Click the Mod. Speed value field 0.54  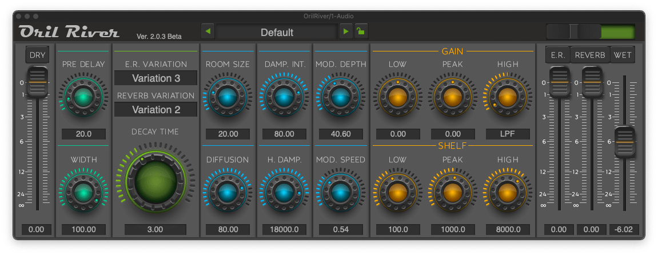click(340, 229)
